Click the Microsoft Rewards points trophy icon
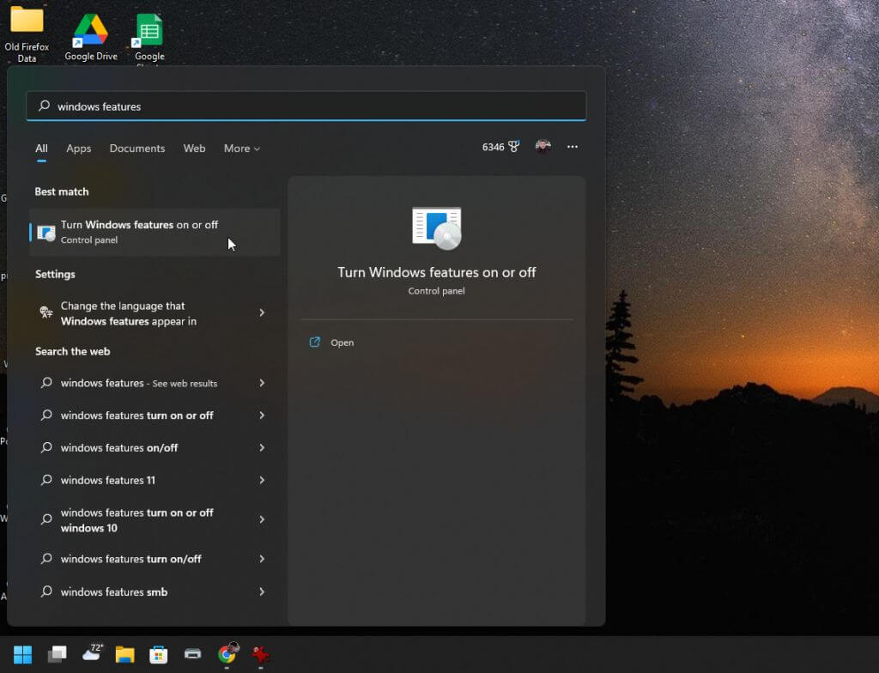 [x=513, y=147]
